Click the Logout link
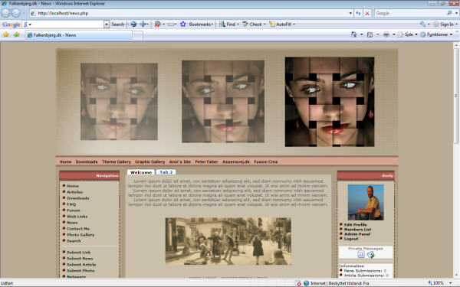 point(351,239)
